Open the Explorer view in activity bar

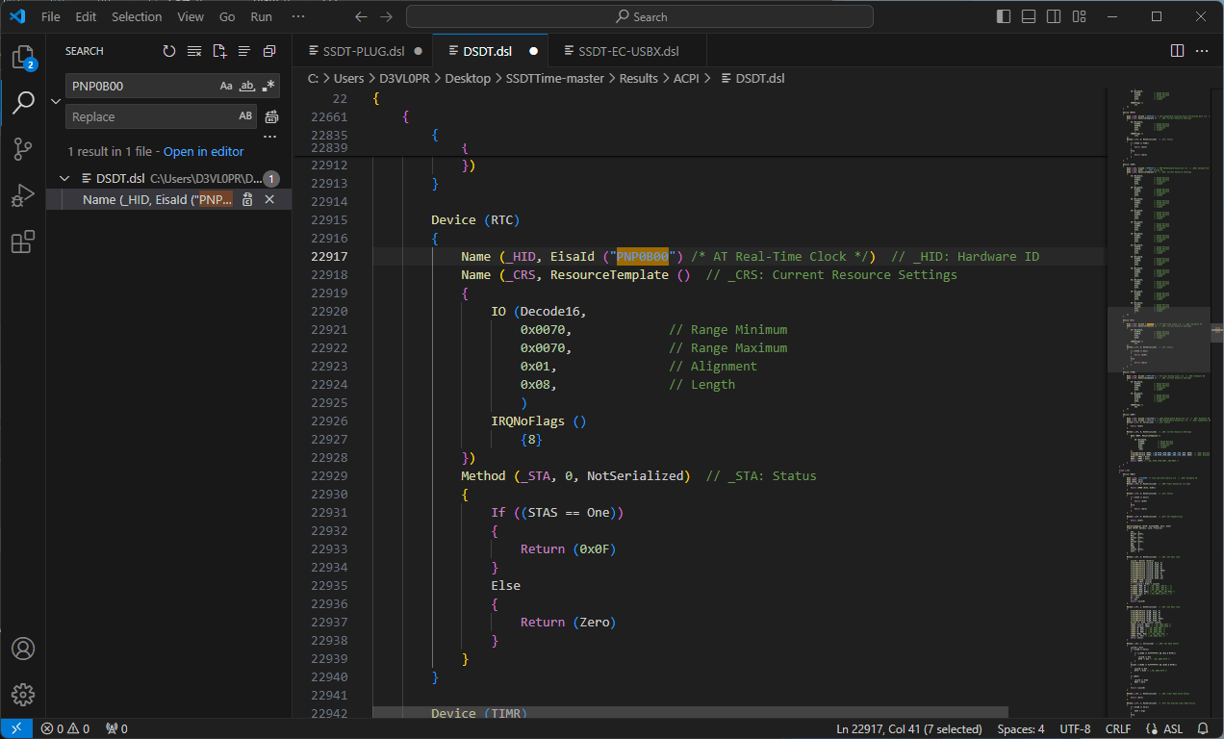click(x=23, y=58)
